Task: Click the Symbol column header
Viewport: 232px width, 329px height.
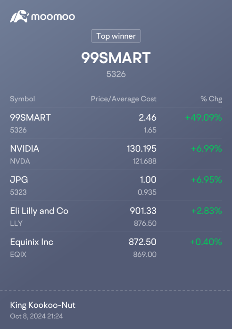Action: click(23, 99)
